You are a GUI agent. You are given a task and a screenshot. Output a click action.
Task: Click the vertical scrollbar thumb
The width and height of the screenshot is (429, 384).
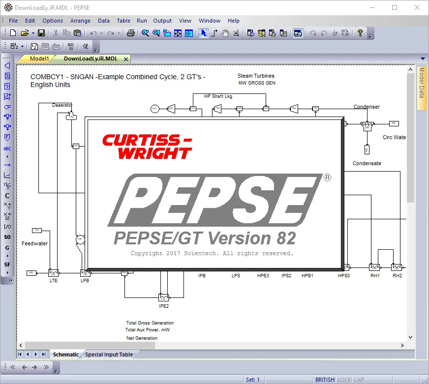tap(410, 138)
